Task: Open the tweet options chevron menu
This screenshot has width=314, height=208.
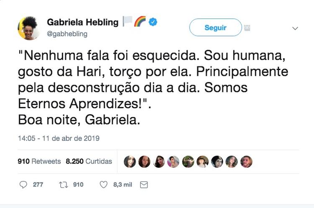Action: (295, 29)
